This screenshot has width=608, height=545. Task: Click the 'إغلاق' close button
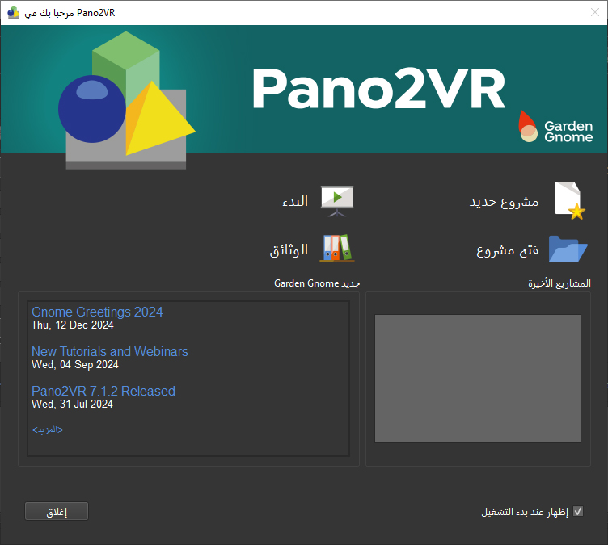[x=57, y=511]
